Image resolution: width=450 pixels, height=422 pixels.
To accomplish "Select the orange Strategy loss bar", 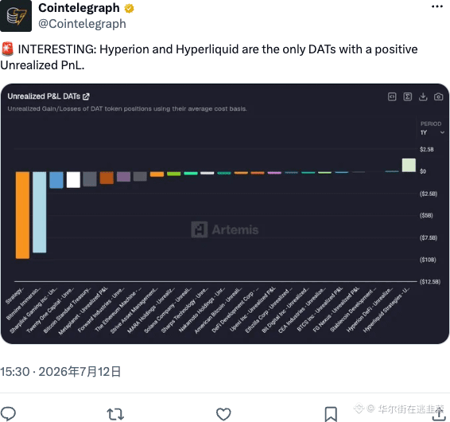I will point(22,215).
